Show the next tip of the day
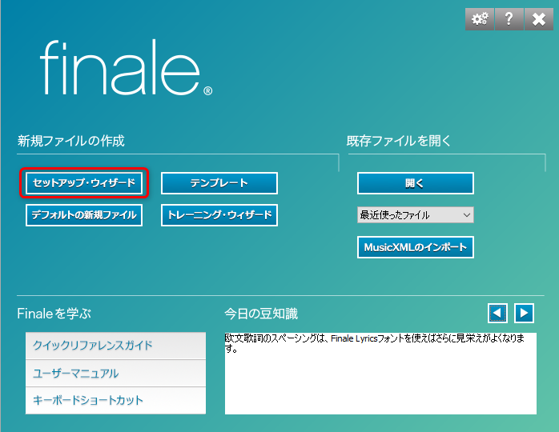The height and width of the screenshot is (432, 559). (524, 314)
